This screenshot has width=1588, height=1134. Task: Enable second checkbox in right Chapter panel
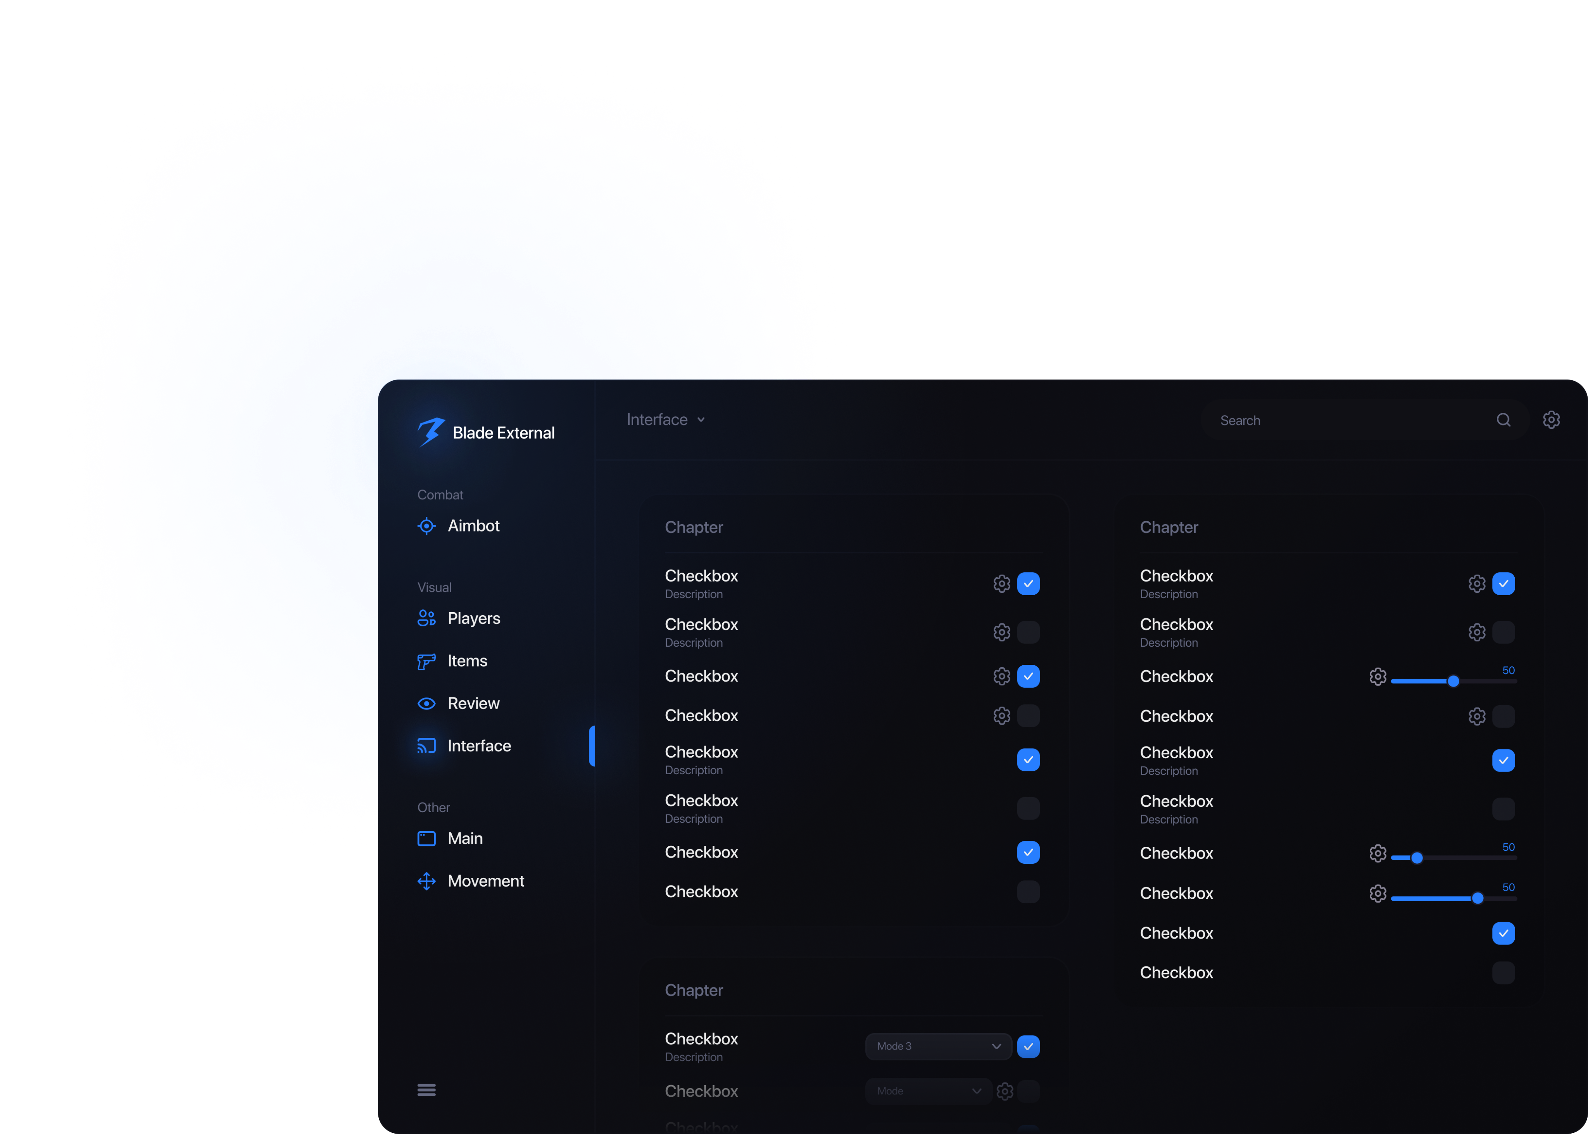click(1503, 633)
